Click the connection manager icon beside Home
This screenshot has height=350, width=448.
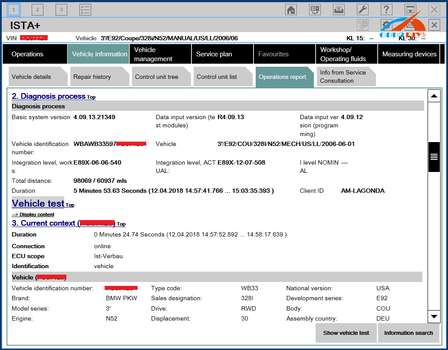315,10
